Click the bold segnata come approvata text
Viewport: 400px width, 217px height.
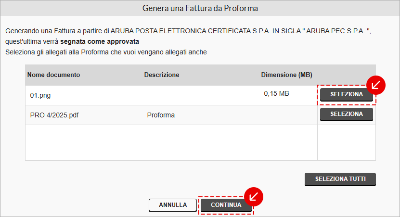(100, 41)
